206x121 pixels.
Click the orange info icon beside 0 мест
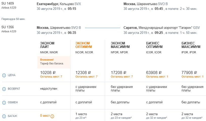(52, 116)
